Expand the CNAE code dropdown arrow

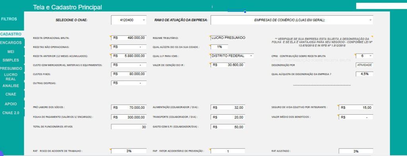point(144,20)
